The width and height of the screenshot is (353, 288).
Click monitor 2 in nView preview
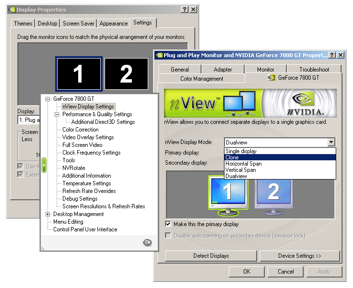pos(273,196)
